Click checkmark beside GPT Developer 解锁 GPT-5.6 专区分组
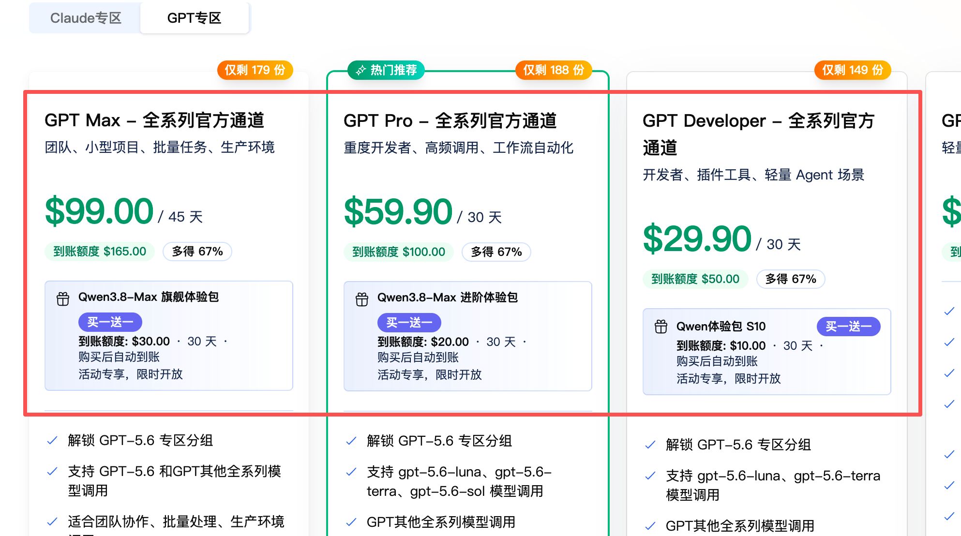961x536 pixels. (x=650, y=445)
